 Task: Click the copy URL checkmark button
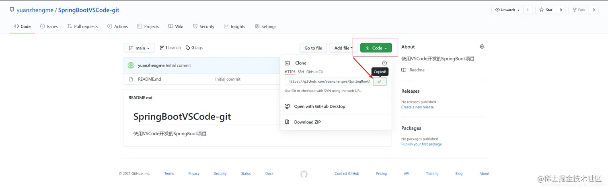pyautogui.click(x=380, y=81)
